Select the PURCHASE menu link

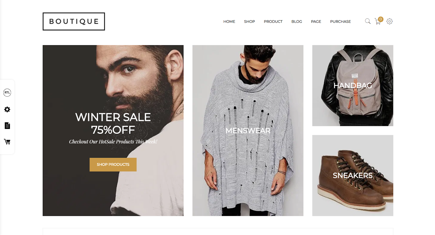(340, 21)
